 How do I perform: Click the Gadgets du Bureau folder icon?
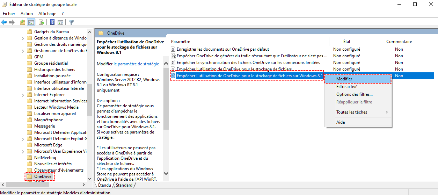[x=30, y=32]
